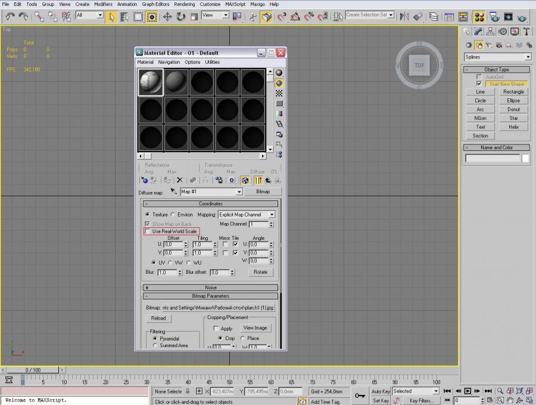Image resolution: width=536 pixels, height=405 pixels.
Task: Open the Map #1 name dropdown
Action: (x=239, y=191)
